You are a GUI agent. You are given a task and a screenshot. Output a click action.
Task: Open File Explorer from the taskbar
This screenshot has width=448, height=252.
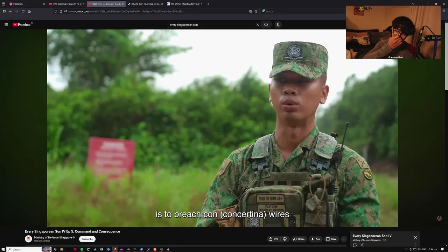coord(62,249)
